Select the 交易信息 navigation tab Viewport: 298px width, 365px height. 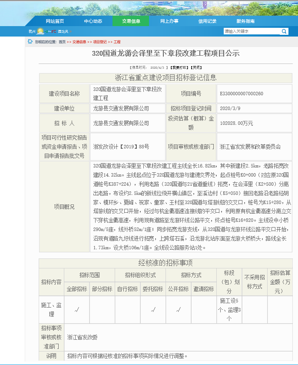pyautogui.click(x=131, y=21)
